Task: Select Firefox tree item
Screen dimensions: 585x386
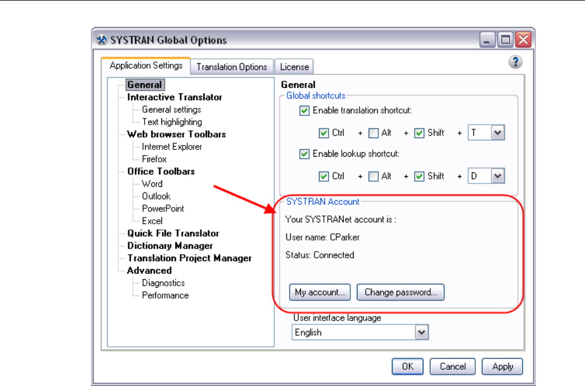Action: click(154, 159)
